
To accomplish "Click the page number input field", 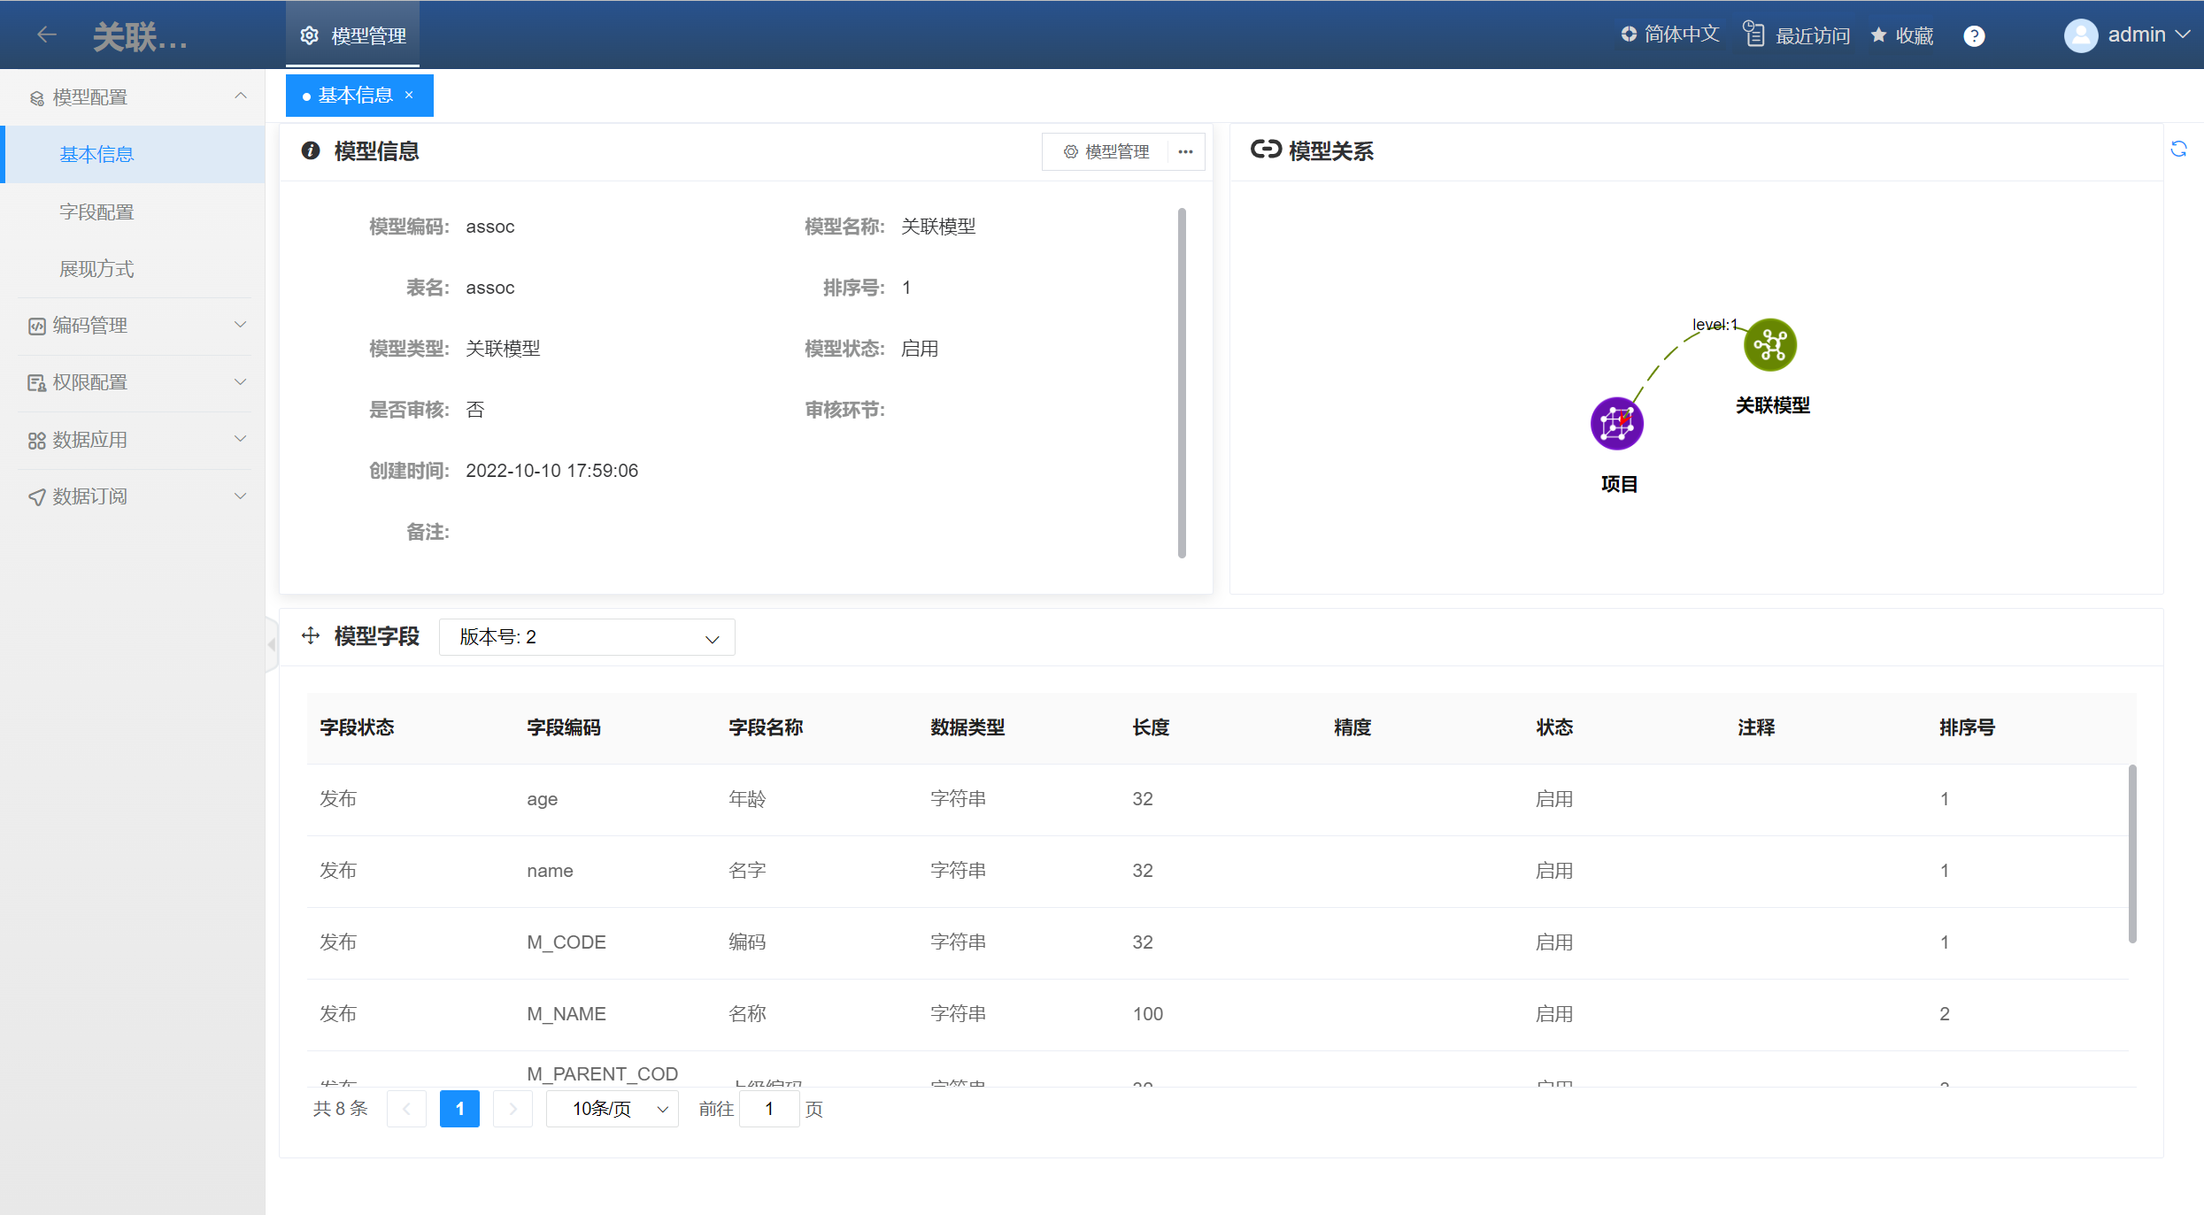I will coord(769,1109).
